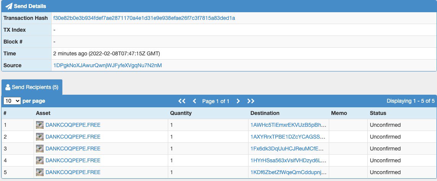Open destination address 1Fx6dk3DqUuH link

[288, 149]
